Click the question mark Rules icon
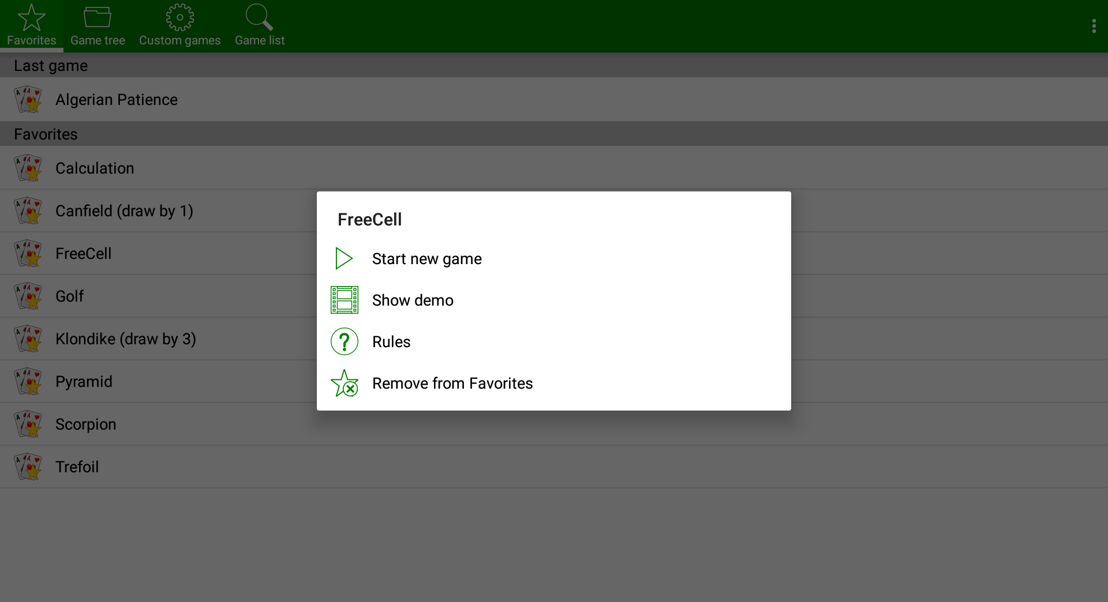This screenshot has height=602, width=1108. pos(345,341)
